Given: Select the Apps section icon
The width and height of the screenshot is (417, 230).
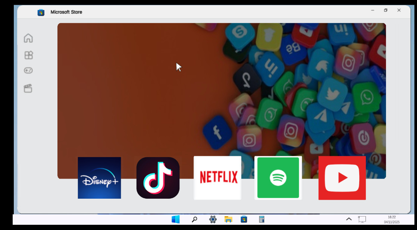Looking at the screenshot, I should pyautogui.click(x=28, y=55).
